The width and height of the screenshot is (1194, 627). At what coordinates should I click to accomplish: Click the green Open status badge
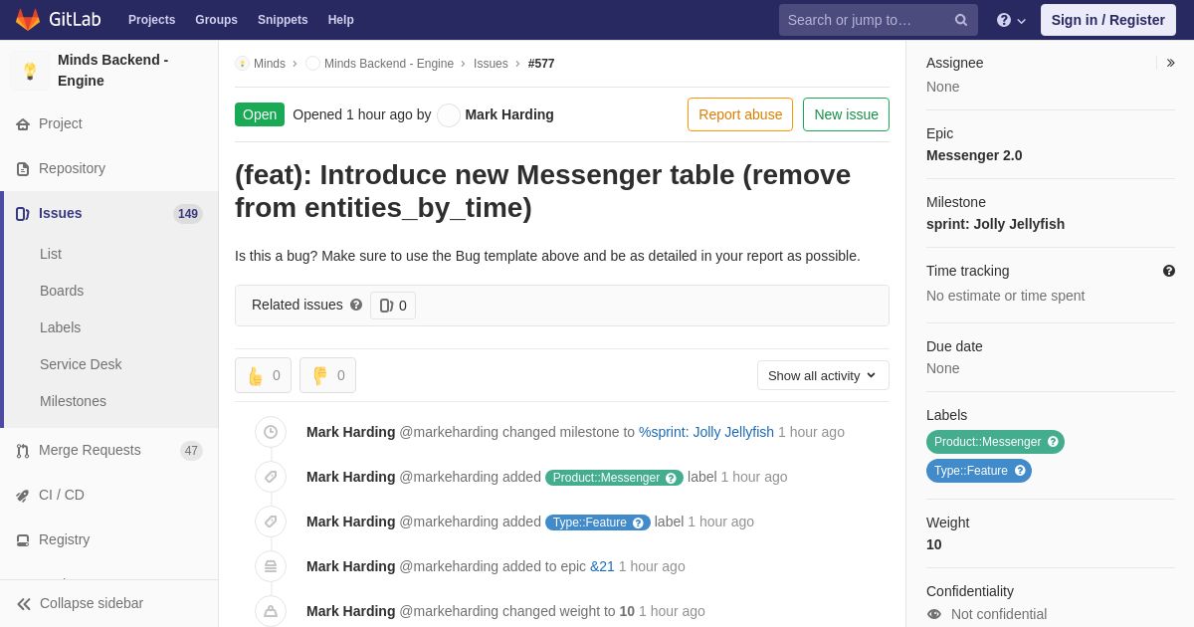[x=260, y=114]
